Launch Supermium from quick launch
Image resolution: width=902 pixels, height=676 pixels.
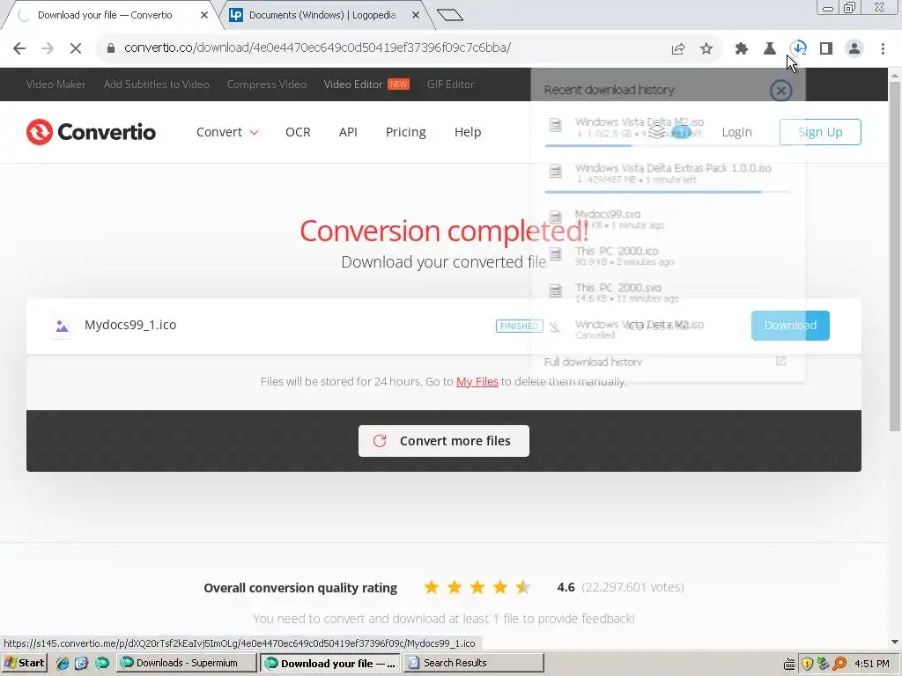click(102, 663)
